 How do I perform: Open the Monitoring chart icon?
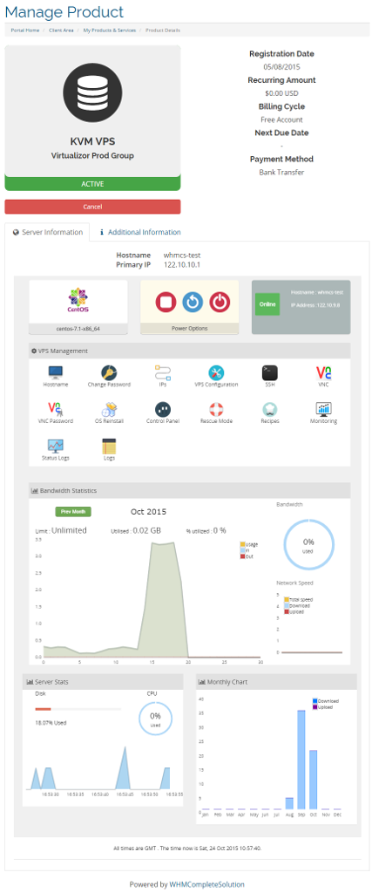tap(324, 410)
